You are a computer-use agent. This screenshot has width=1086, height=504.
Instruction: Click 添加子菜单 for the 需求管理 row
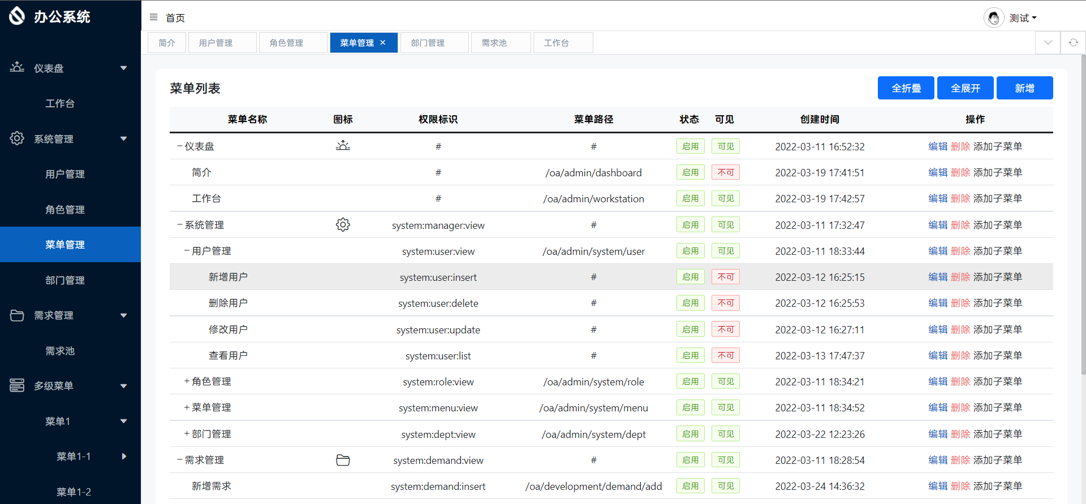point(998,460)
